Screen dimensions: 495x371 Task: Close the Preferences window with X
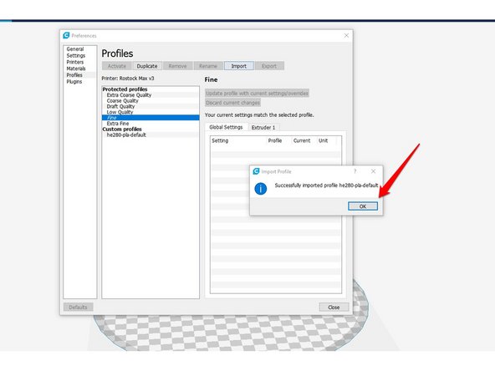(346, 35)
